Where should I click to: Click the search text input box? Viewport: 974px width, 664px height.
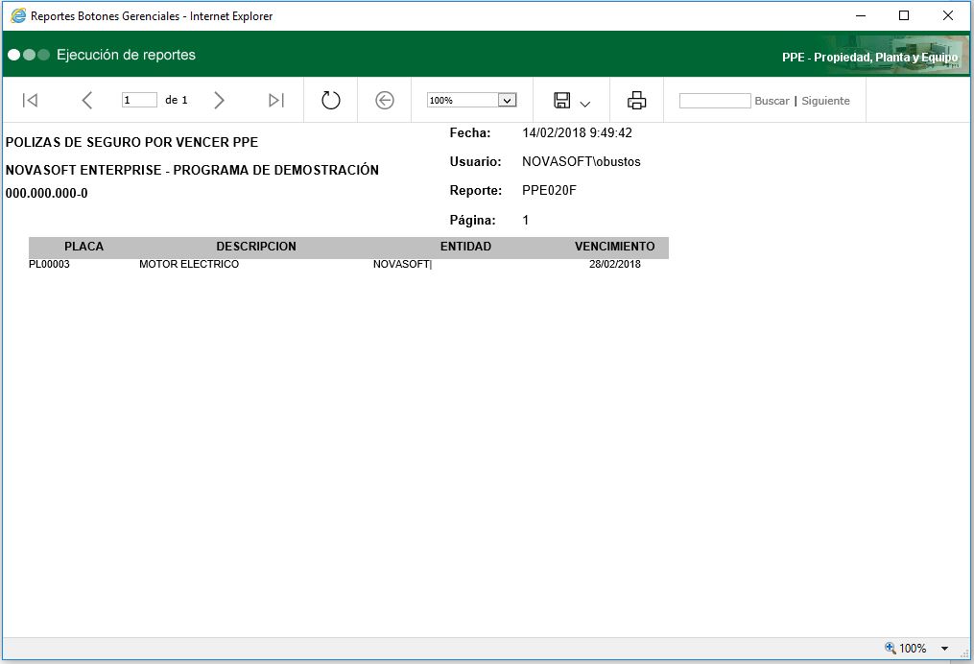(715, 101)
